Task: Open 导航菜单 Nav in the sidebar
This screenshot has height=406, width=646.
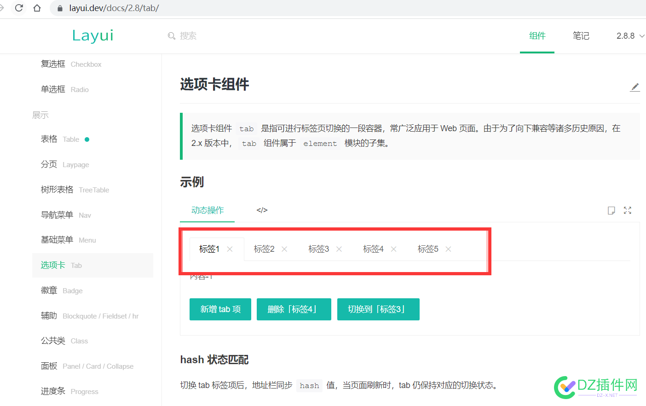Action: point(66,215)
